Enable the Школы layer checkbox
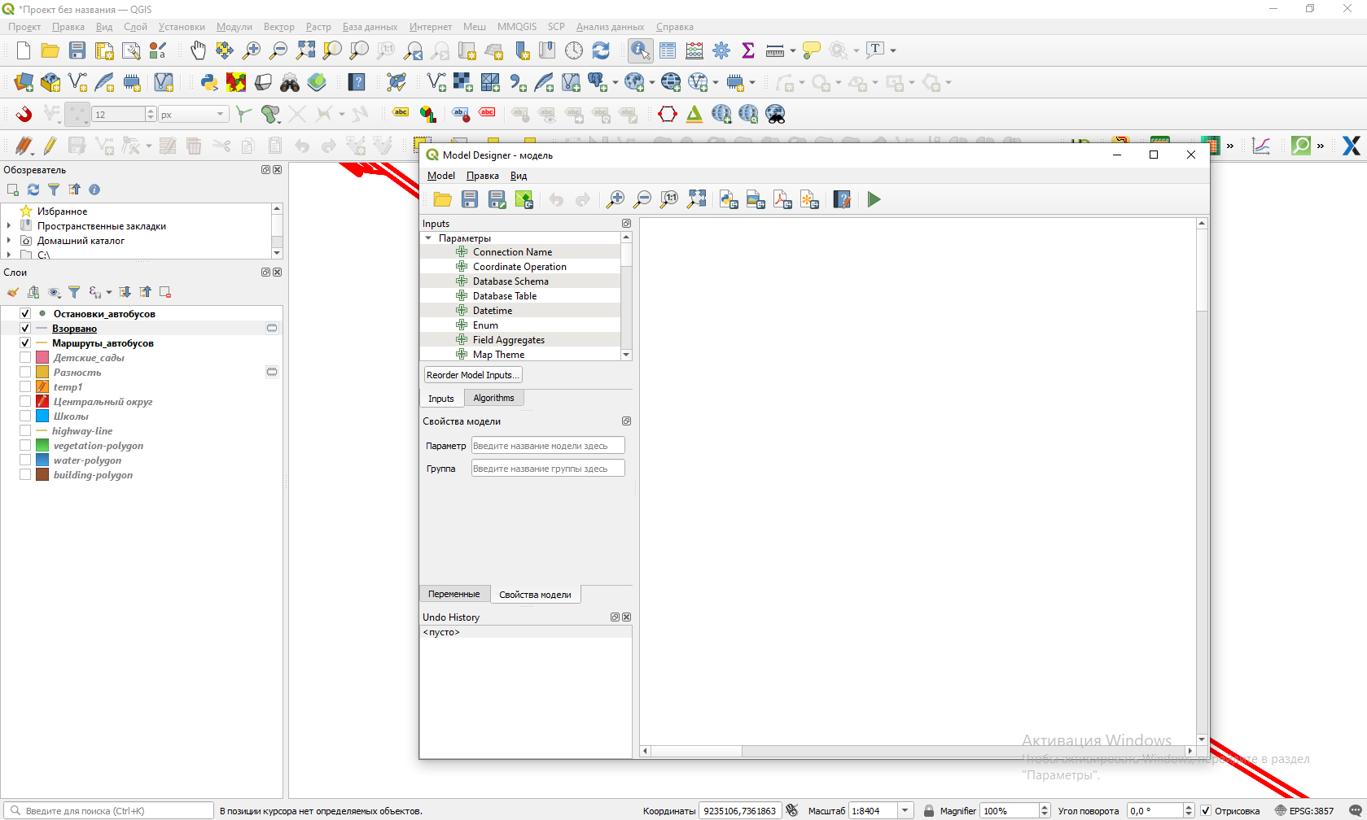Screen dimensions: 1367x820 tap(25, 417)
